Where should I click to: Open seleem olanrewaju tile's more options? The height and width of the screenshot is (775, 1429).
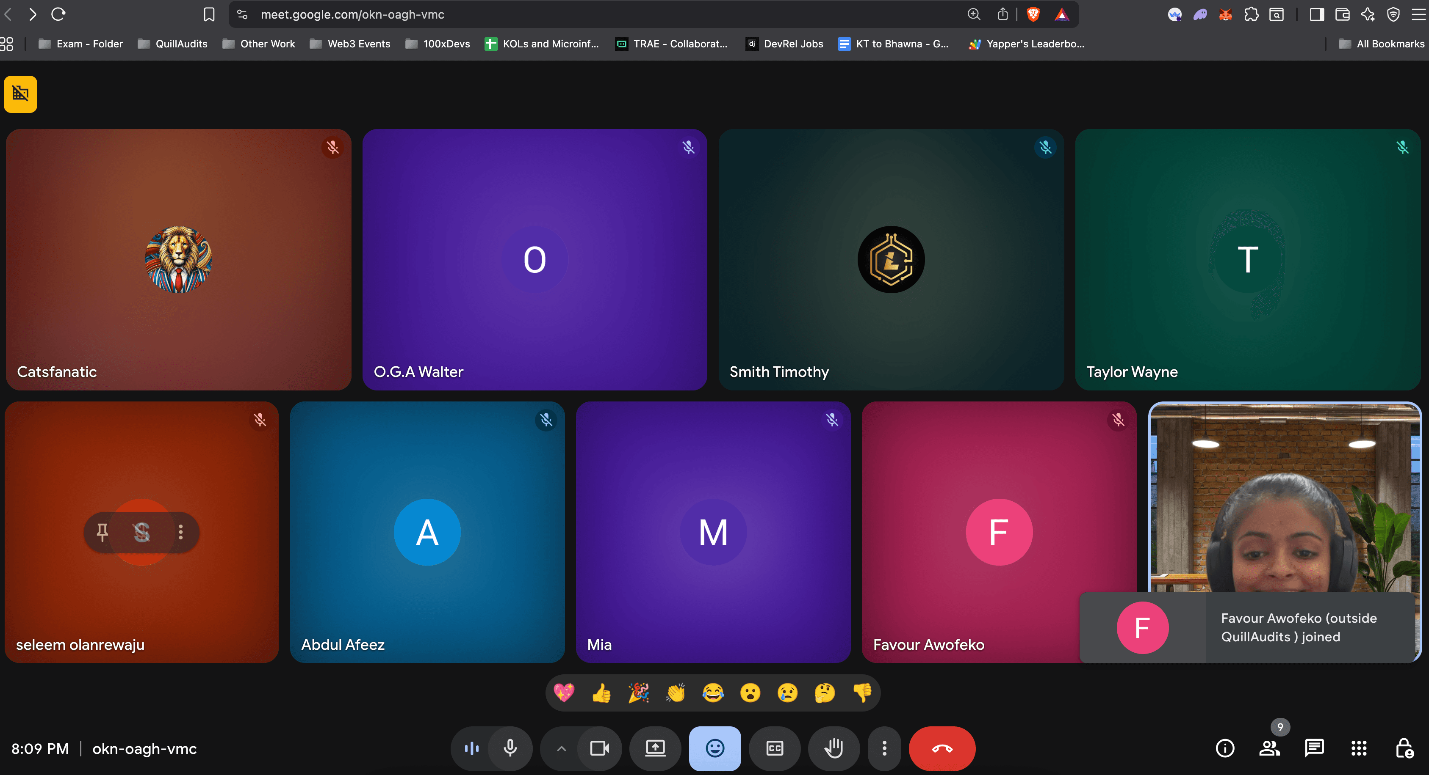coord(181,532)
